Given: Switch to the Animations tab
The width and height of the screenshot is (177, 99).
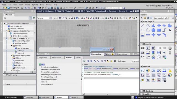Looking at the screenshot, I should click(56, 57).
